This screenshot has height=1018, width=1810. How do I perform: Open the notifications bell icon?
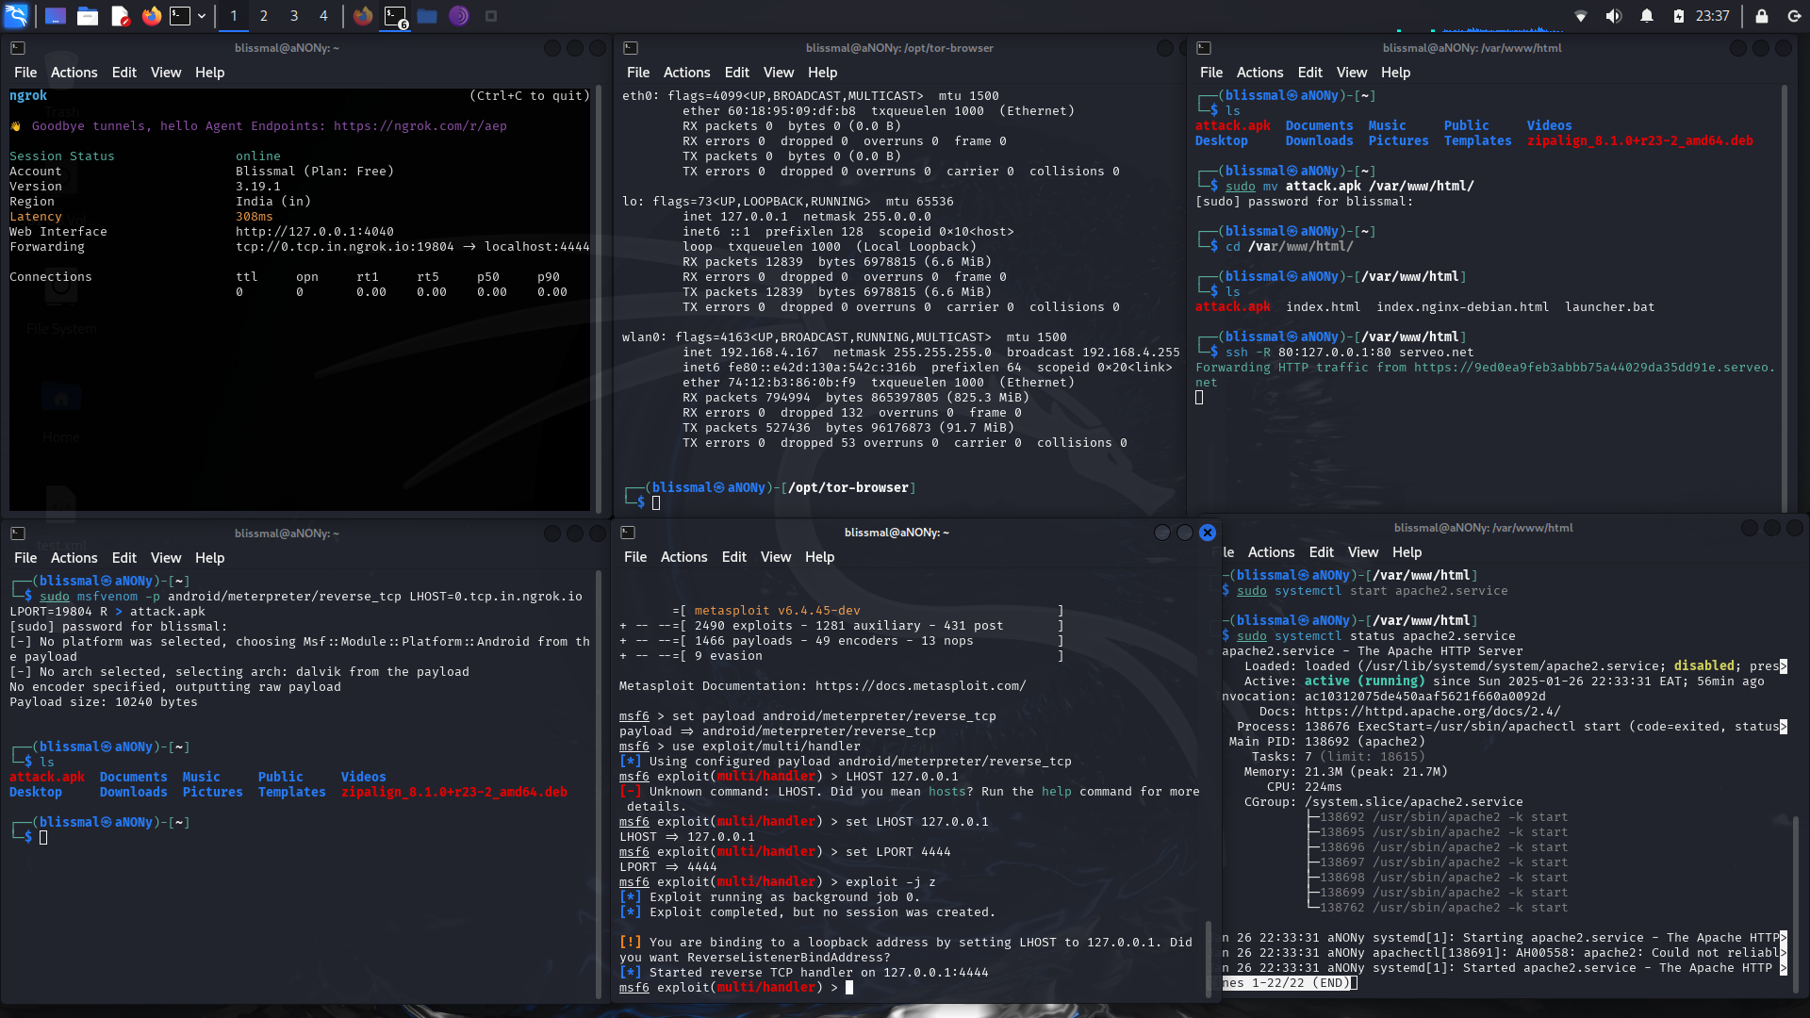point(1647,16)
